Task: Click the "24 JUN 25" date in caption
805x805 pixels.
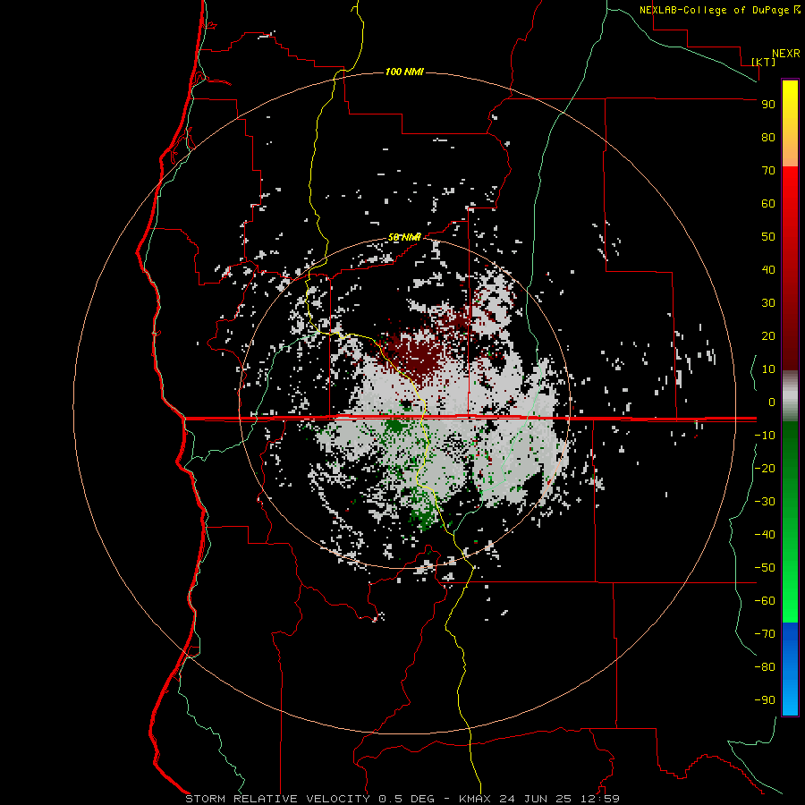Action: pos(536,799)
